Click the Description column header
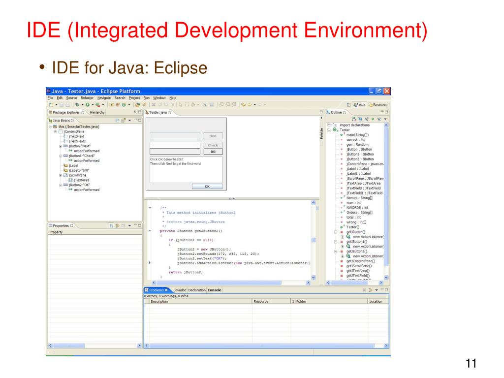504x378 pixels. (201, 302)
